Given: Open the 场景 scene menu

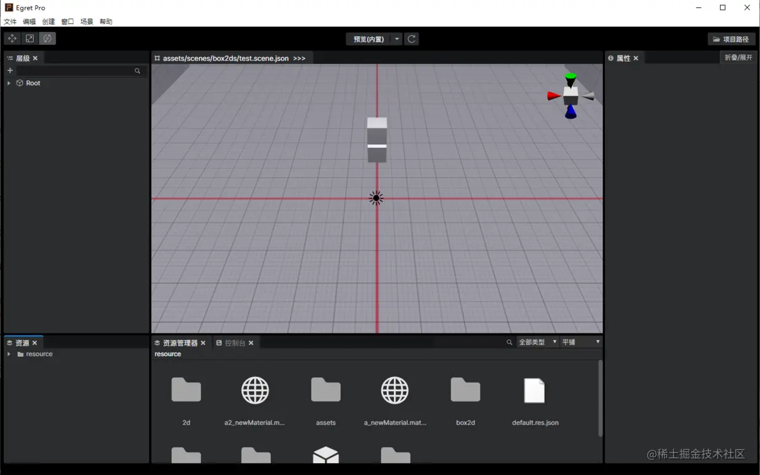Looking at the screenshot, I should tap(87, 21).
